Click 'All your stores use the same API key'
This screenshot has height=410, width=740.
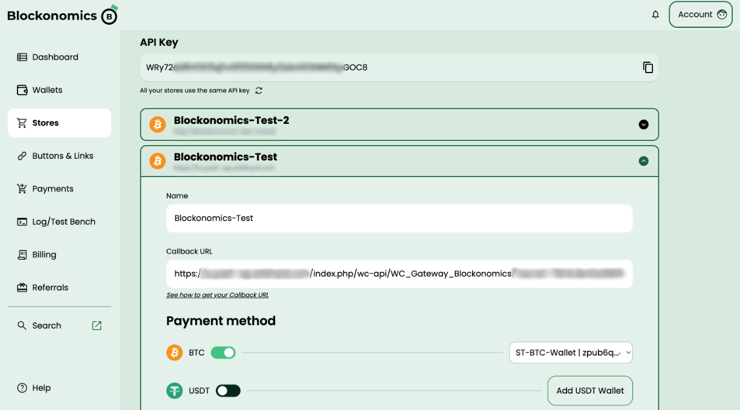[195, 91]
